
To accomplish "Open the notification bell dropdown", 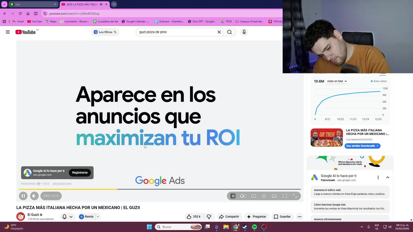I will tap(67, 217).
